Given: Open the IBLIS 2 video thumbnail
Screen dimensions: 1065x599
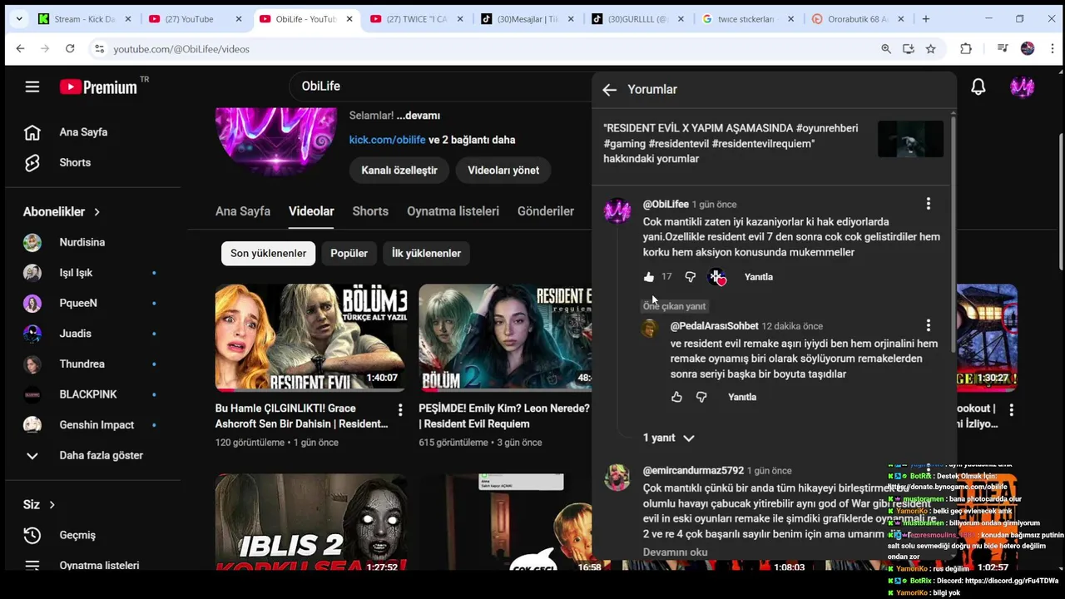Looking at the screenshot, I should [311, 522].
